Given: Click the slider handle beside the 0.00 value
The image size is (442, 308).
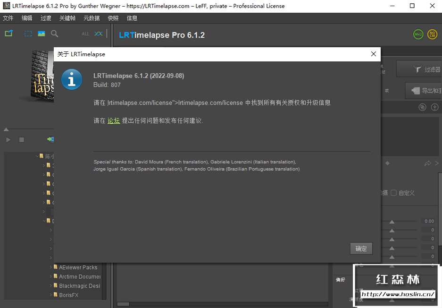Looking at the screenshot, I should click(x=392, y=222).
